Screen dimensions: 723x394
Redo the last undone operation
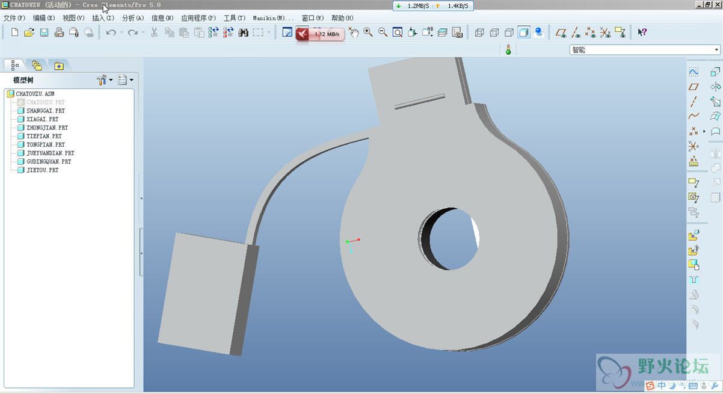[x=132, y=32]
